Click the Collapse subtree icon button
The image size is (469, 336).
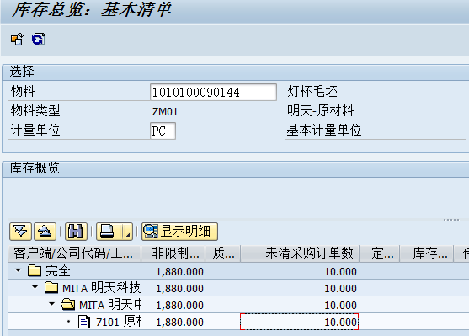45,232
